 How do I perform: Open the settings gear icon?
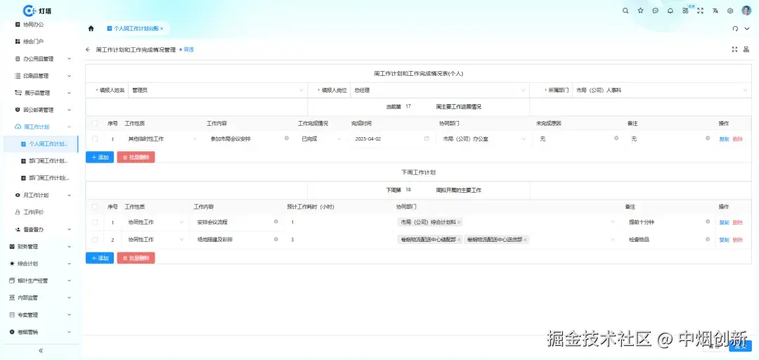click(x=730, y=11)
